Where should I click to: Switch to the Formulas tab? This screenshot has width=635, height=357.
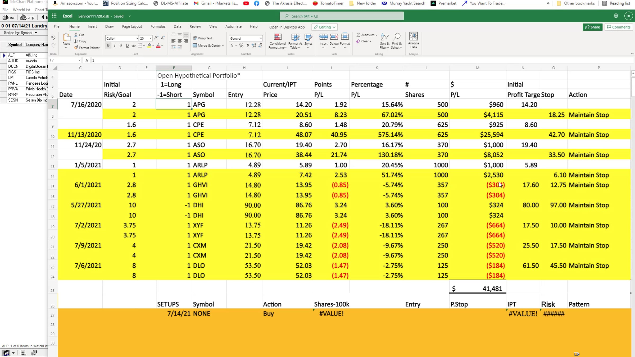point(158,26)
